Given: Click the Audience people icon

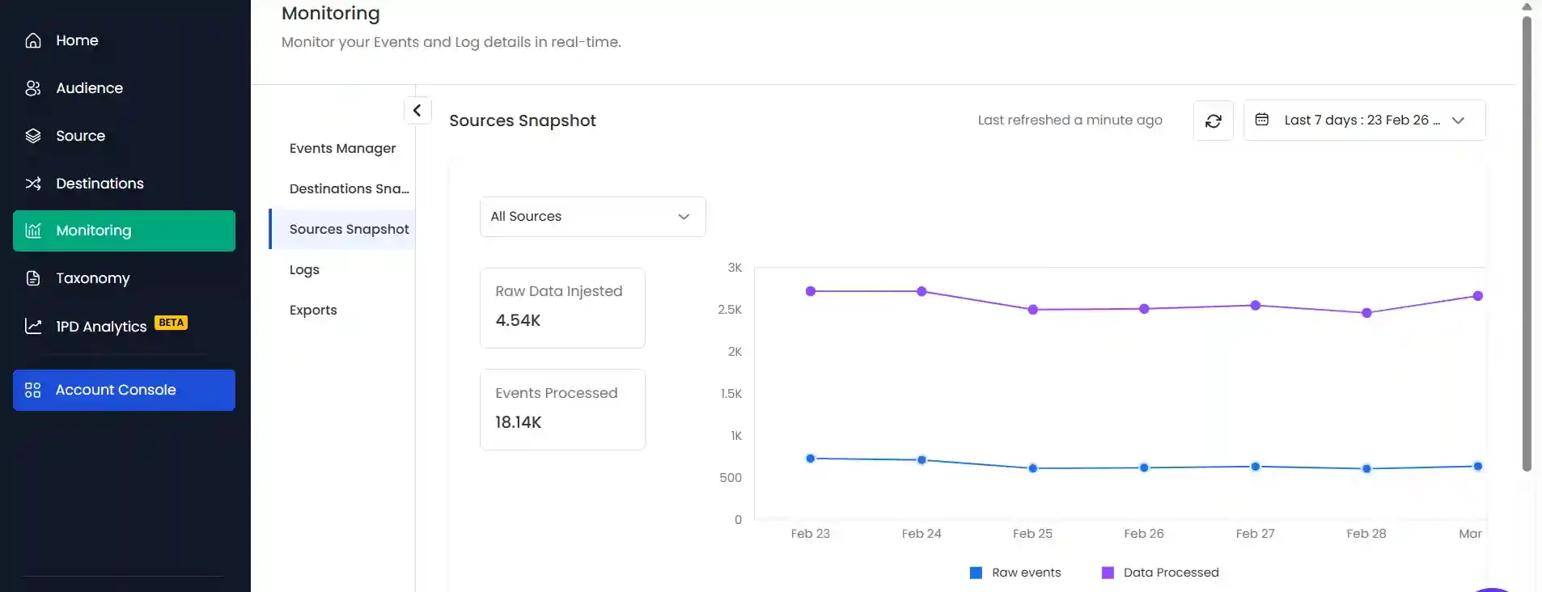Looking at the screenshot, I should 33,88.
